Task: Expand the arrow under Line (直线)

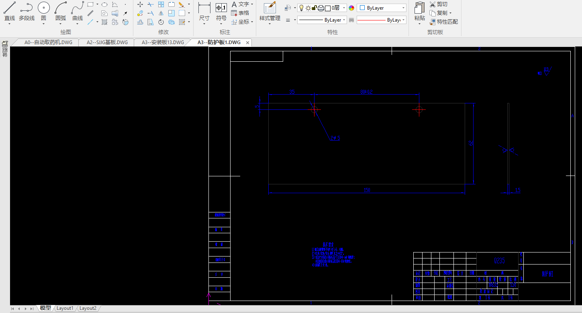Action: pos(9,24)
